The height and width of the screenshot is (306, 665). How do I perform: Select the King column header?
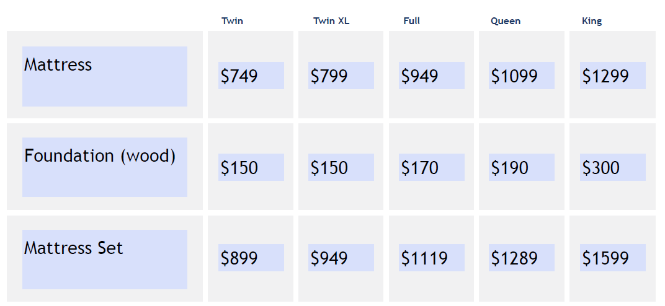592,21
